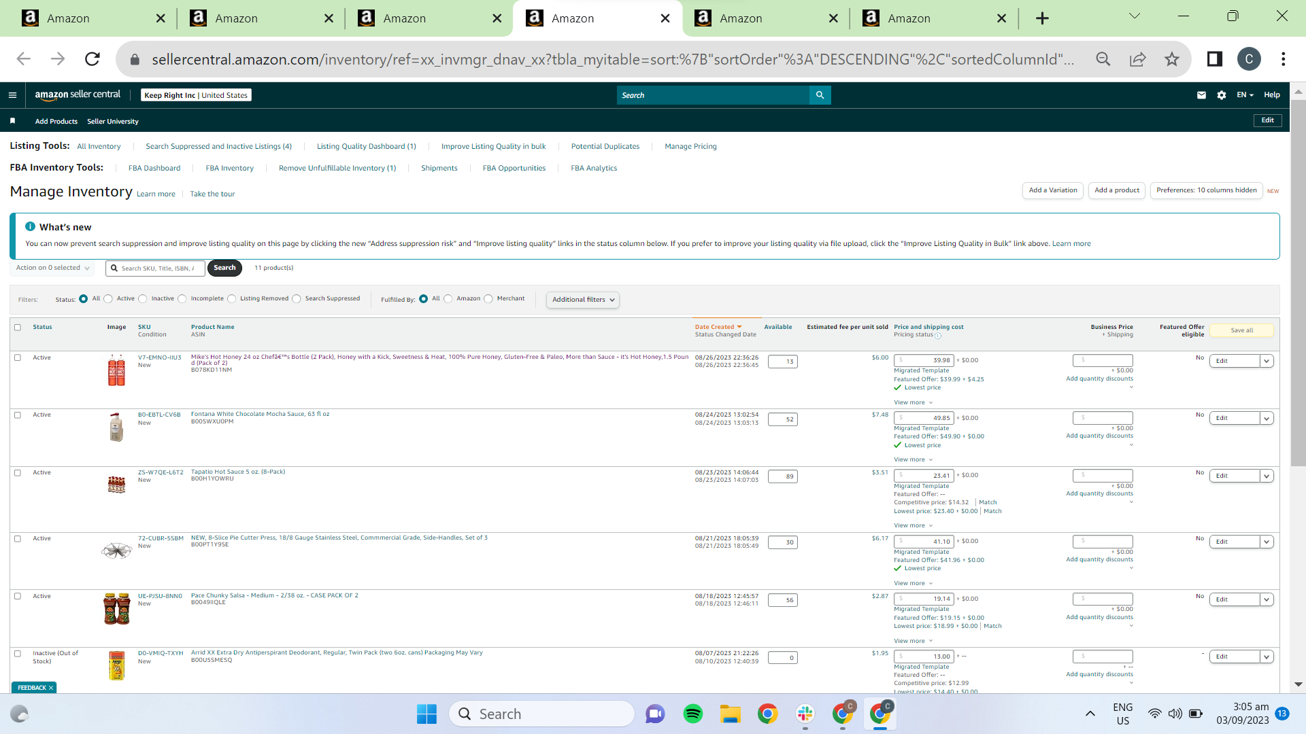
Task: Choose the Search Suppressed status radio
Action: 297,299
